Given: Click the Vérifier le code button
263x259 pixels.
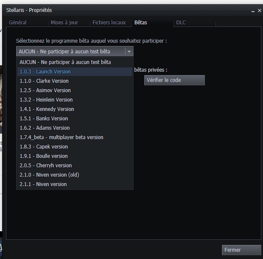Looking at the screenshot, I should pos(175,80).
